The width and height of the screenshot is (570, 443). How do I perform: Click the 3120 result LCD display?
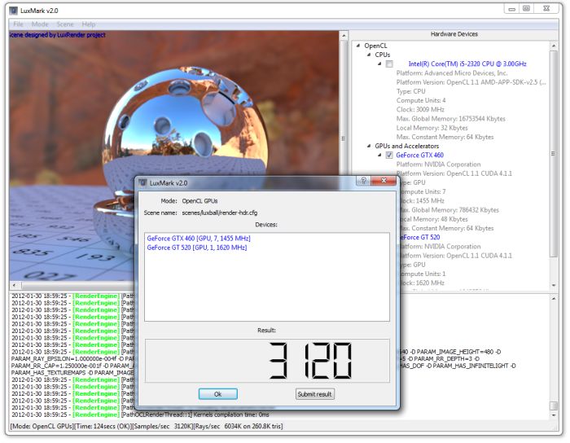tap(267, 361)
